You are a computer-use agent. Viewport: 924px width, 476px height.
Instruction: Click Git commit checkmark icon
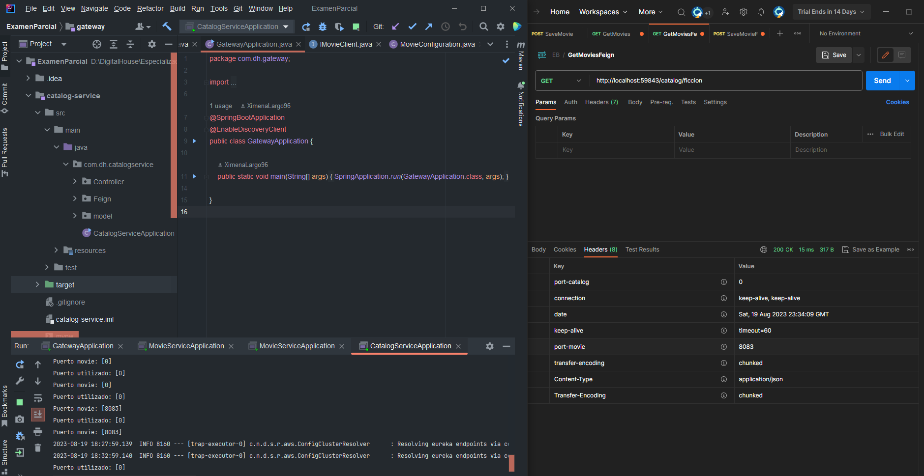pos(412,27)
